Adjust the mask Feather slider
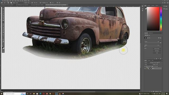 click(153, 46)
